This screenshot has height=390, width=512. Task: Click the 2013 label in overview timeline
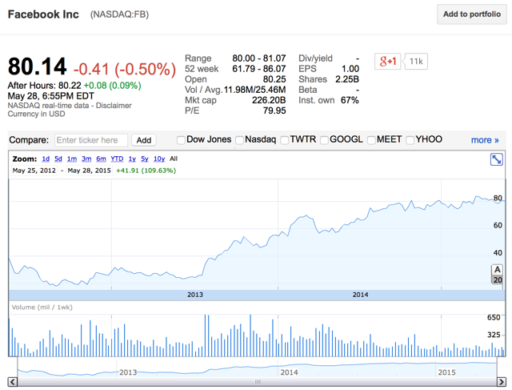point(128,372)
